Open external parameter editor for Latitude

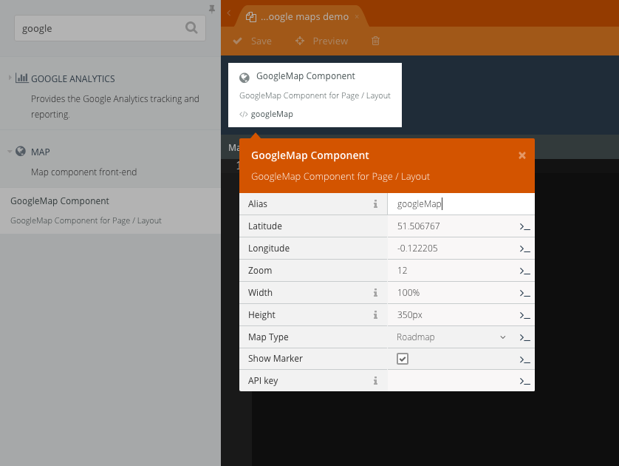(524, 226)
